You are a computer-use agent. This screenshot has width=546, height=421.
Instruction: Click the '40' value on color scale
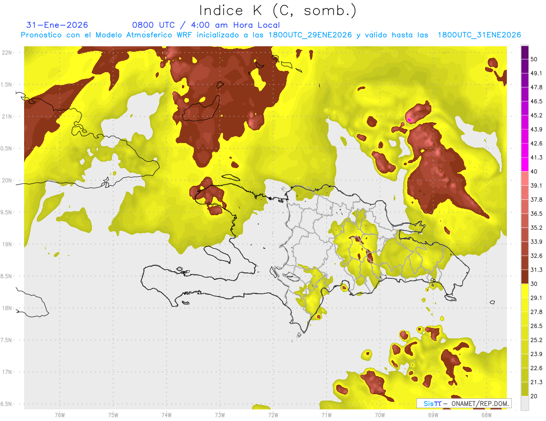534,172
